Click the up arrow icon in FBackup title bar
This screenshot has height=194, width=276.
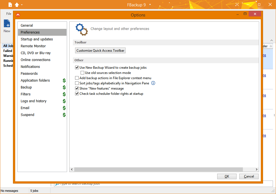[x=17, y=5]
